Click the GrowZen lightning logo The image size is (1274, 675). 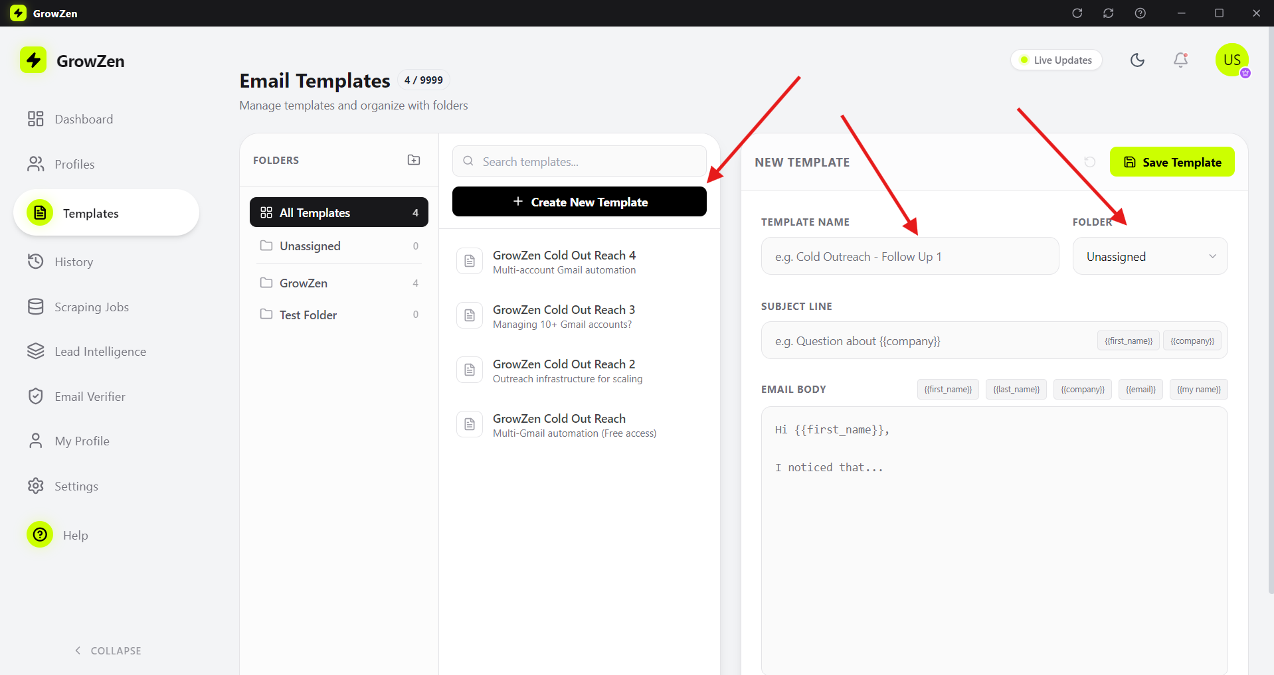pos(33,60)
